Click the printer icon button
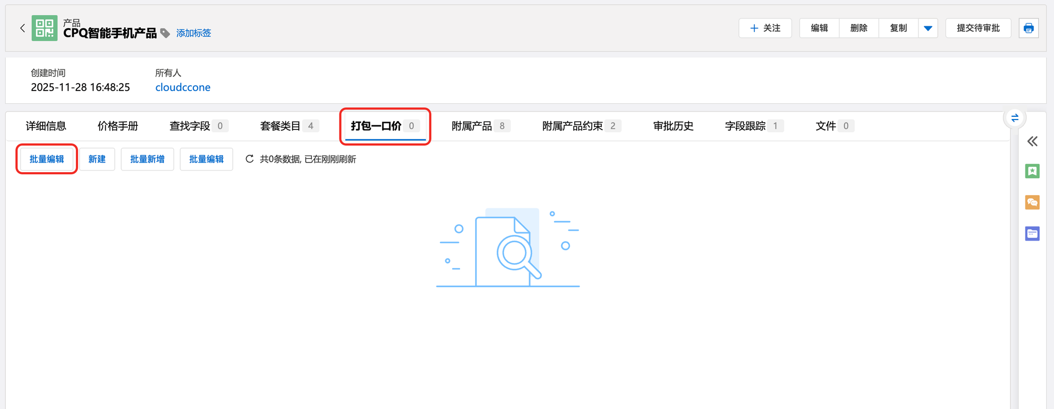The width and height of the screenshot is (1054, 409). 1028,28
